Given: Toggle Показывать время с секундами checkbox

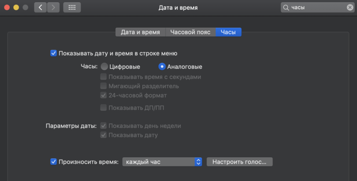Looking at the screenshot, I should [x=104, y=77].
